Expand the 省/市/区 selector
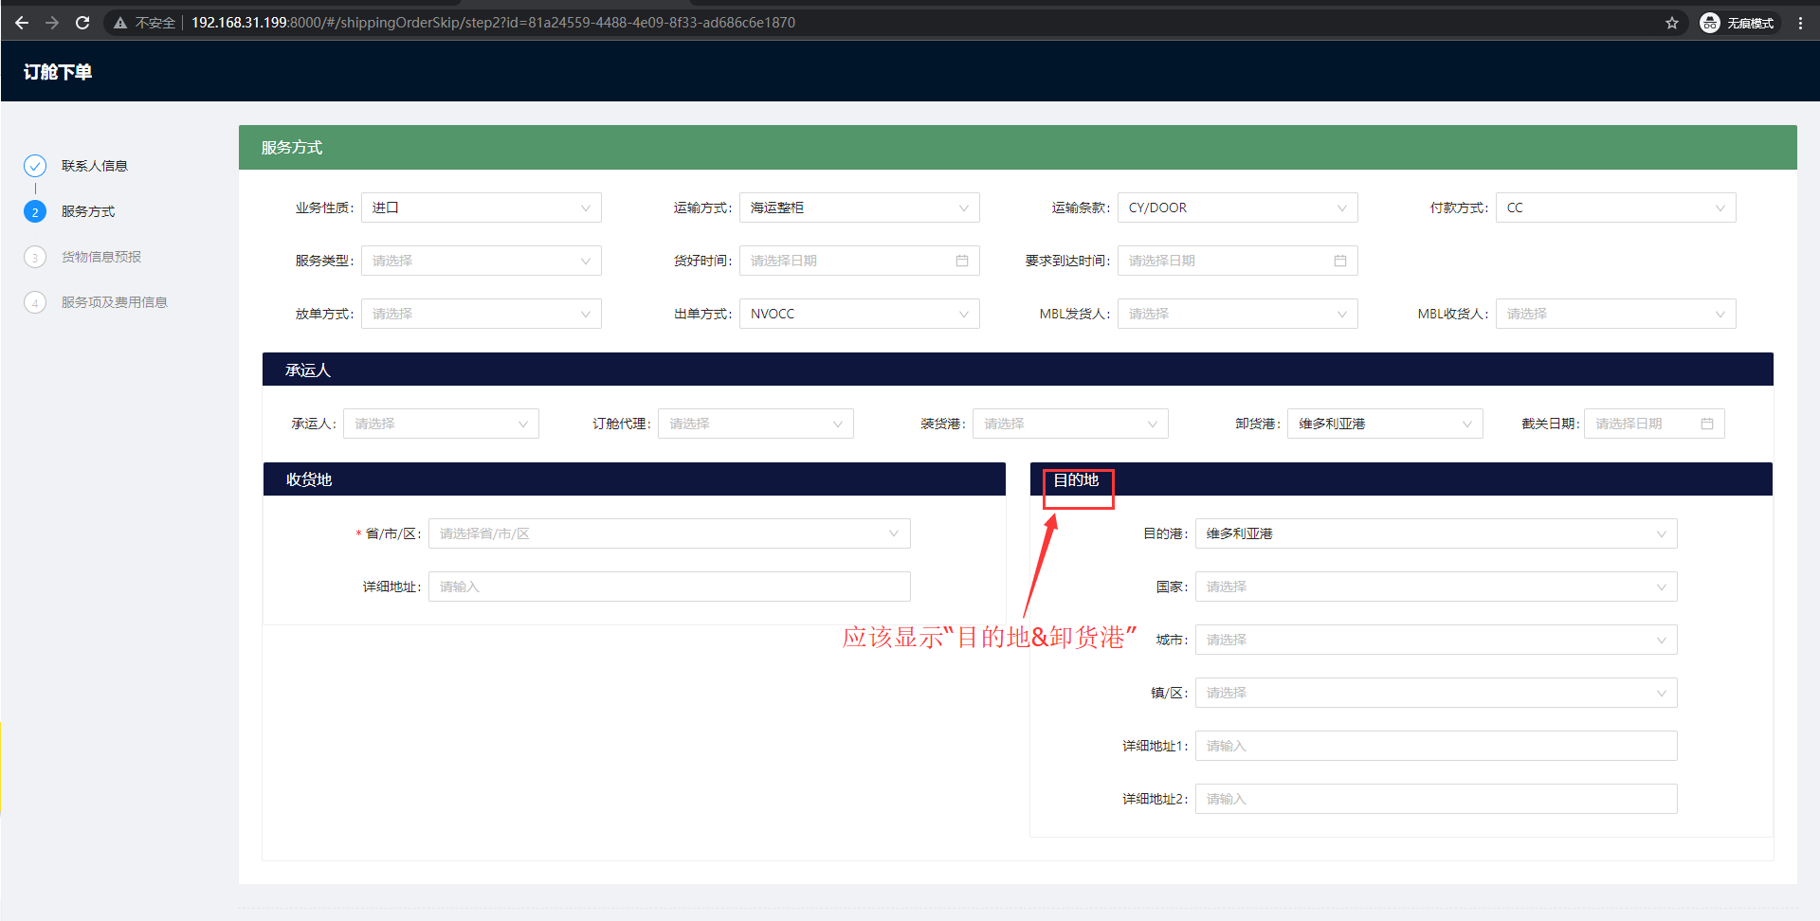 (x=668, y=533)
